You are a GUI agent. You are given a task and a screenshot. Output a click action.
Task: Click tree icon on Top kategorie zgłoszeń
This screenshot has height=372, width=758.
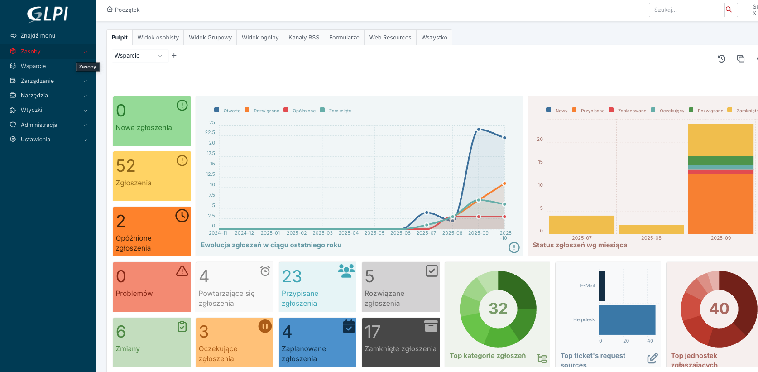pos(542,358)
